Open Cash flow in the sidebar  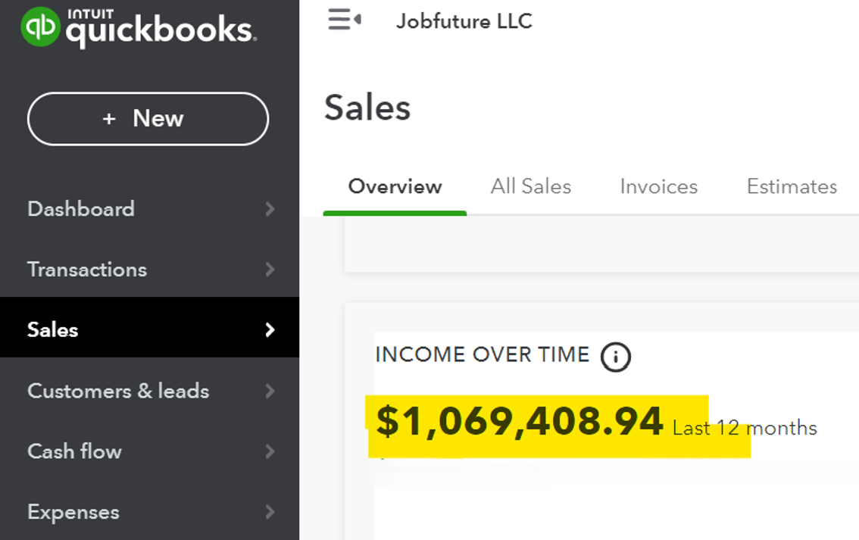click(x=74, y=451)
